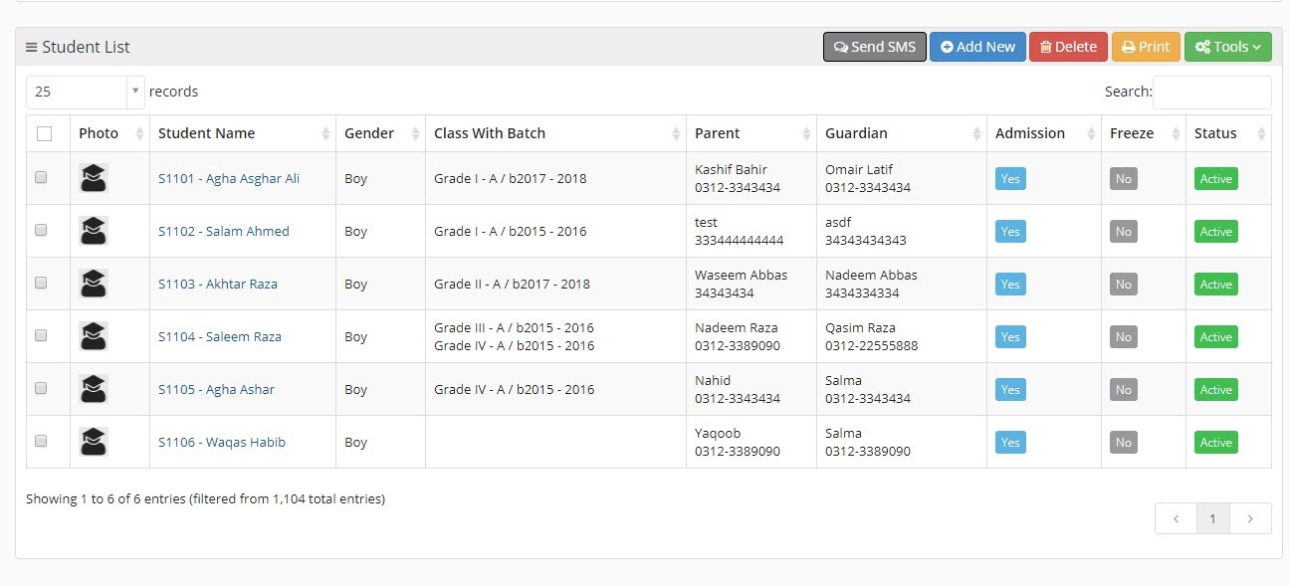Click into the Search input field
The image size is (1289, 586).
1211,92
